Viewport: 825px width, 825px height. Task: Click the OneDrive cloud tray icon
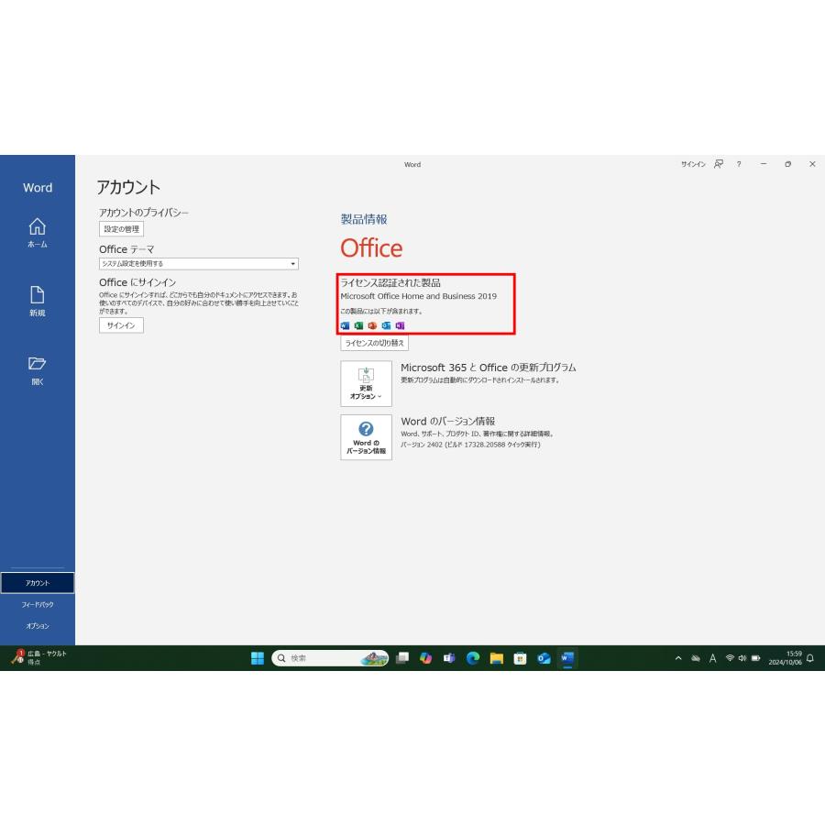(696, 658)
